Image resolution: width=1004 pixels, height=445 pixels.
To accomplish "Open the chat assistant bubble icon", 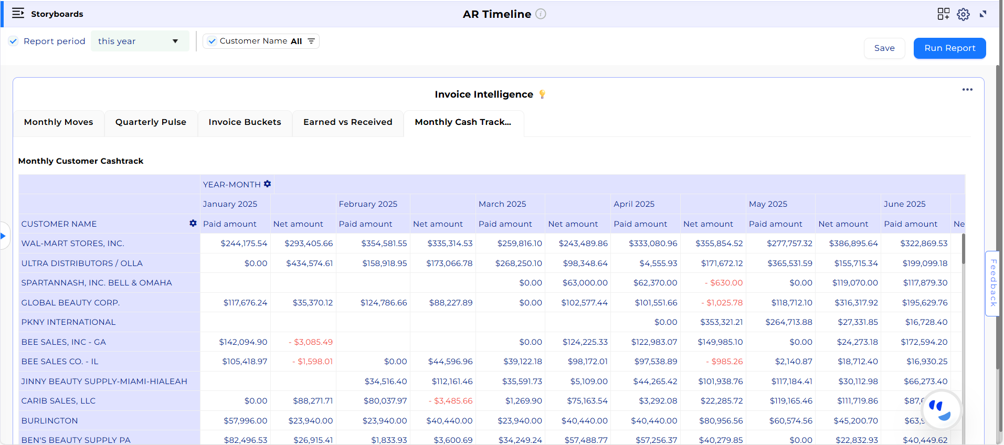I will [942, 410].
